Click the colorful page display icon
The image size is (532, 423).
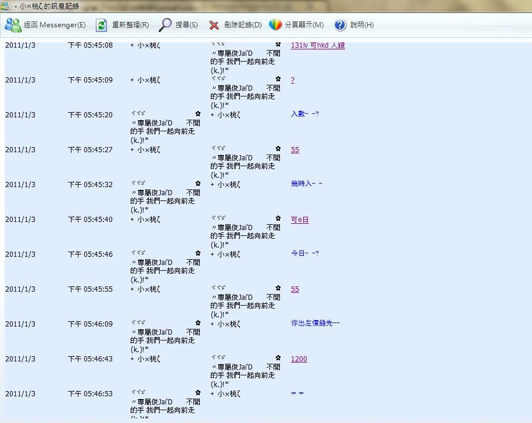click(275, 24)
